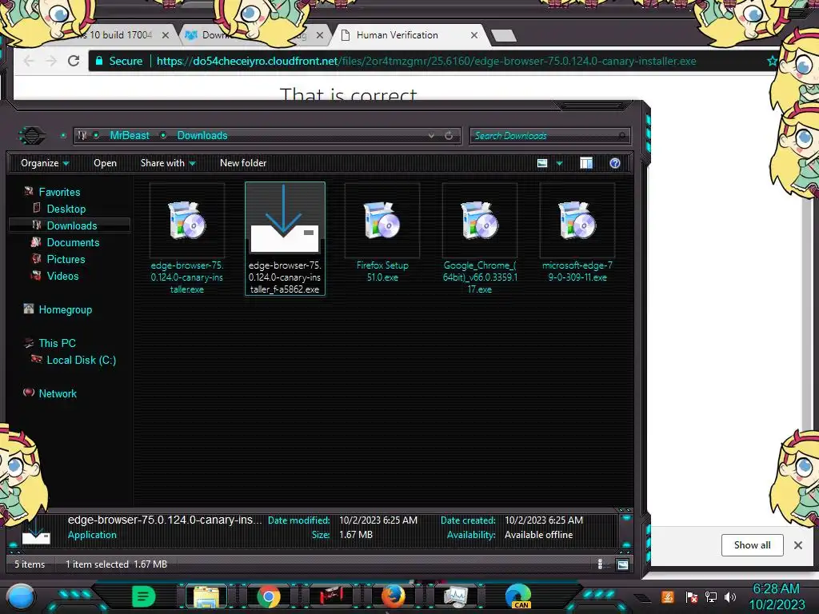Click New folder in Explorer toolbar
The height and width of the screenshot is (614, 819).
tap(243, 163)
